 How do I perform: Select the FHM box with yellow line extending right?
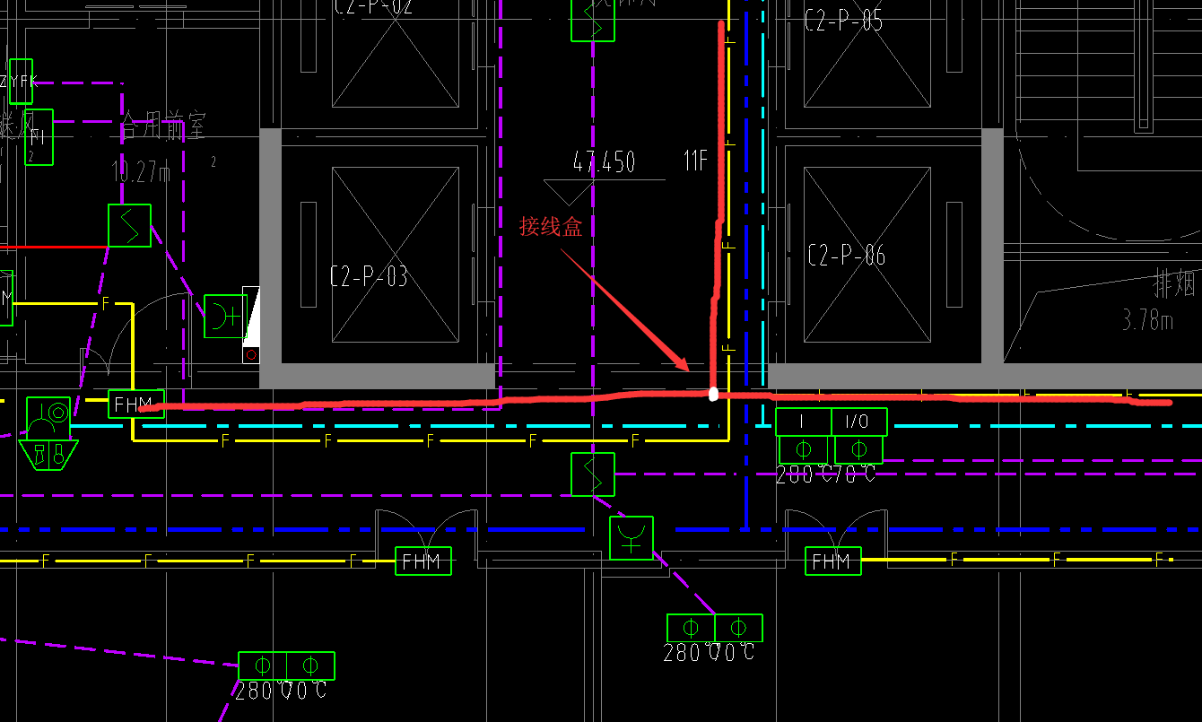(833, 561)
